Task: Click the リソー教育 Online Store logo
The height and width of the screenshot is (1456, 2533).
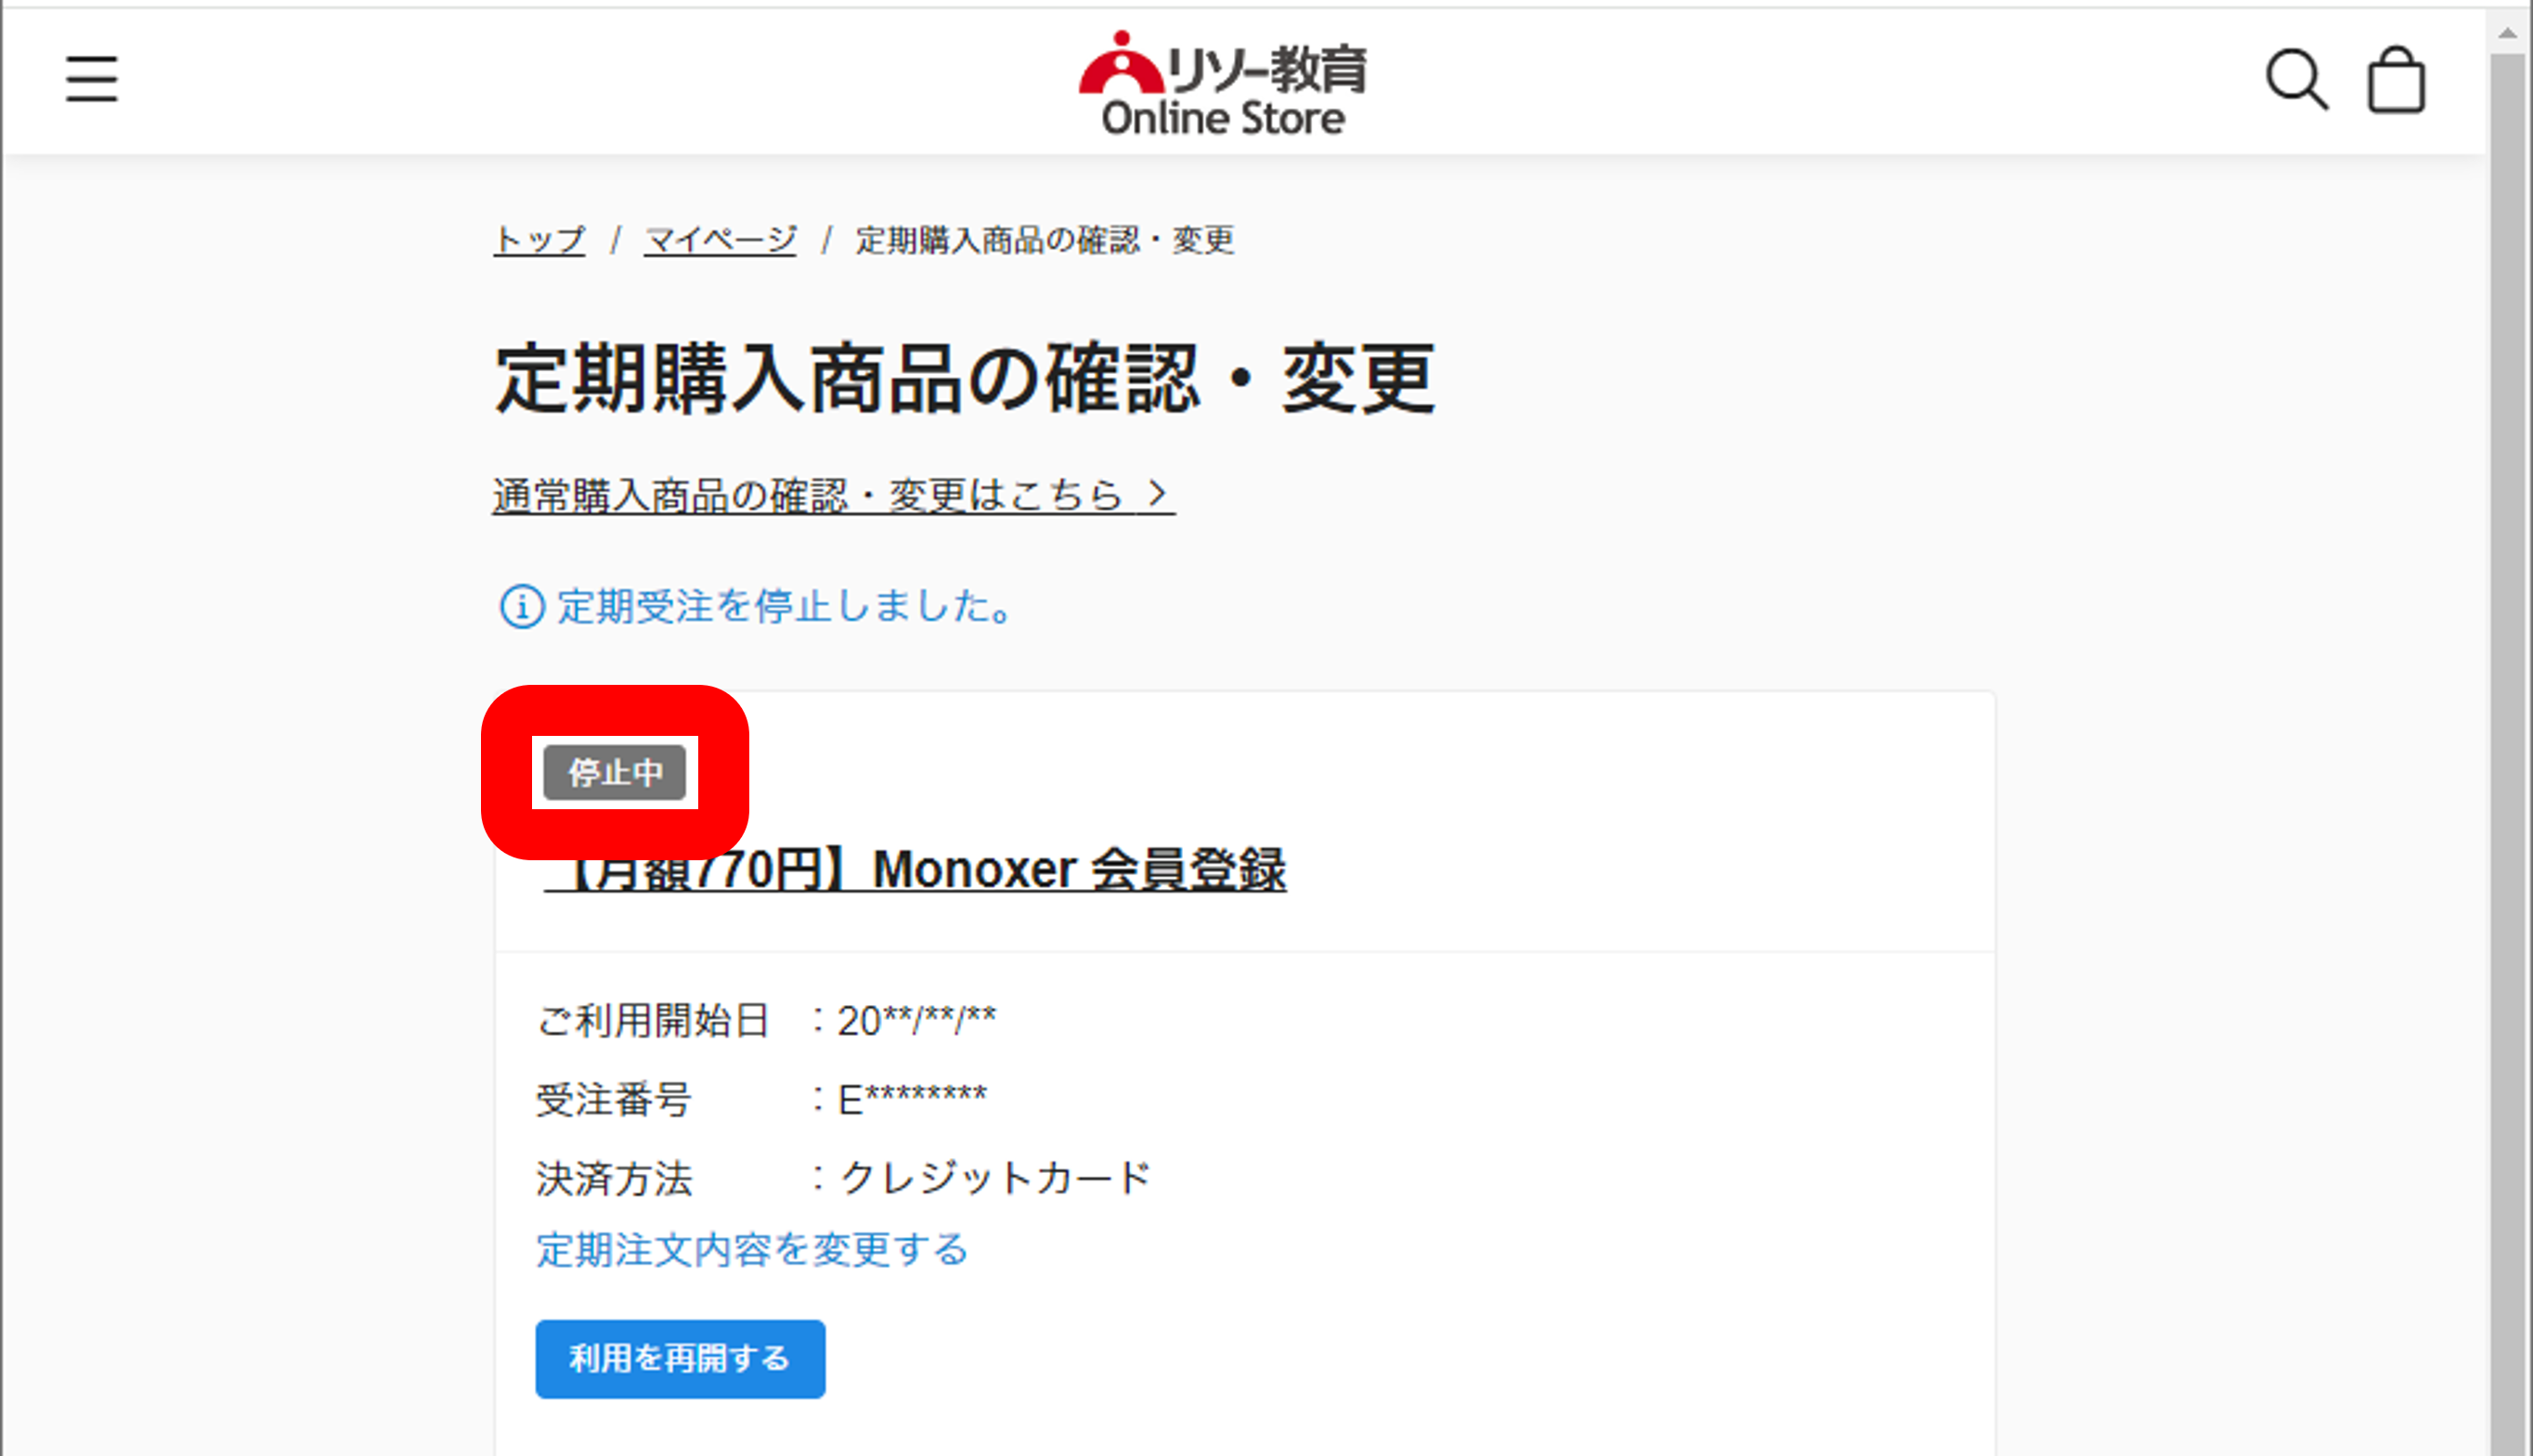Action: click(x=1223, y=84)
